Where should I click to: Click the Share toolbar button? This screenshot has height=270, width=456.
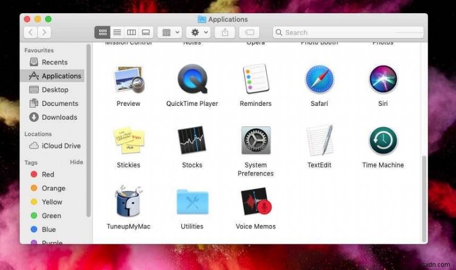tap(225, 32)
